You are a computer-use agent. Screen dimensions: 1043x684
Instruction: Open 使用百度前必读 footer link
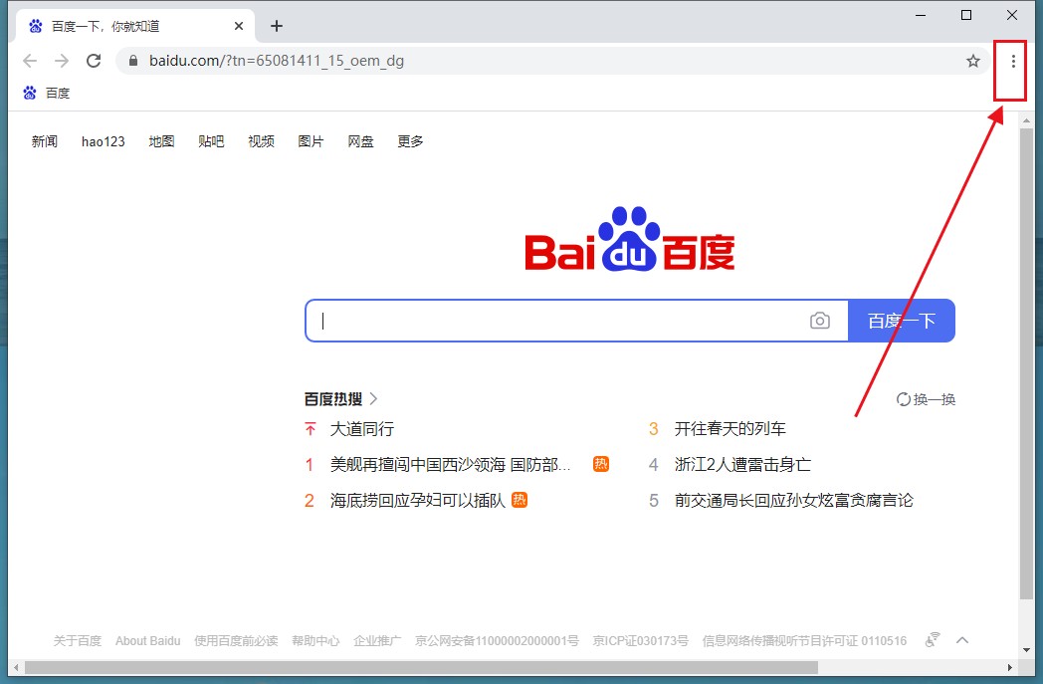pos(236,641)
